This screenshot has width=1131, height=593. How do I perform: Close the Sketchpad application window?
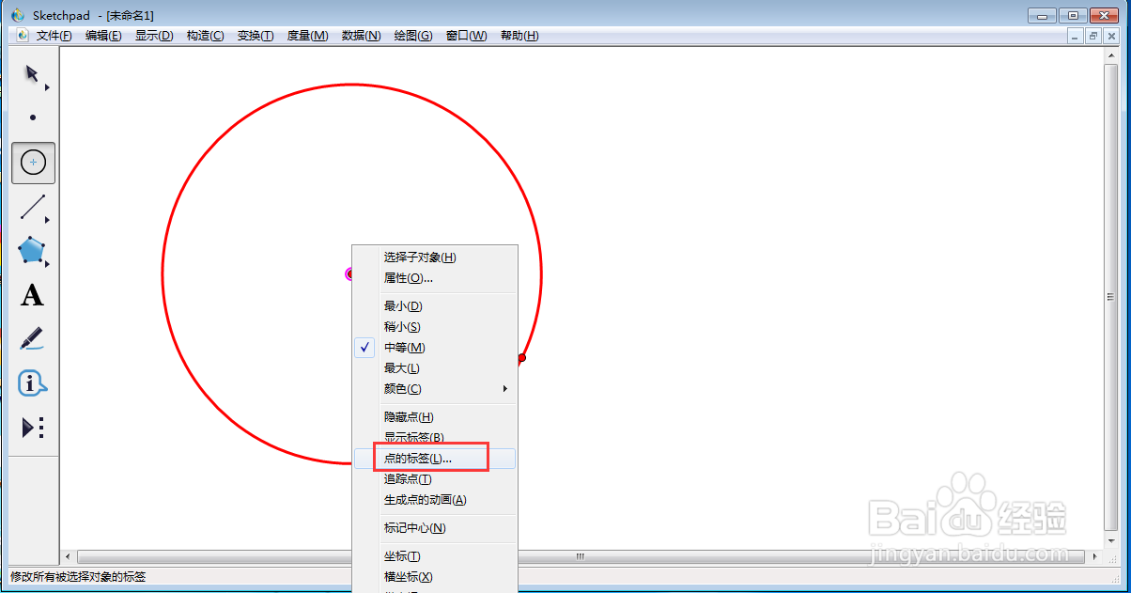pyautogui.click(x=1103, y=15)
